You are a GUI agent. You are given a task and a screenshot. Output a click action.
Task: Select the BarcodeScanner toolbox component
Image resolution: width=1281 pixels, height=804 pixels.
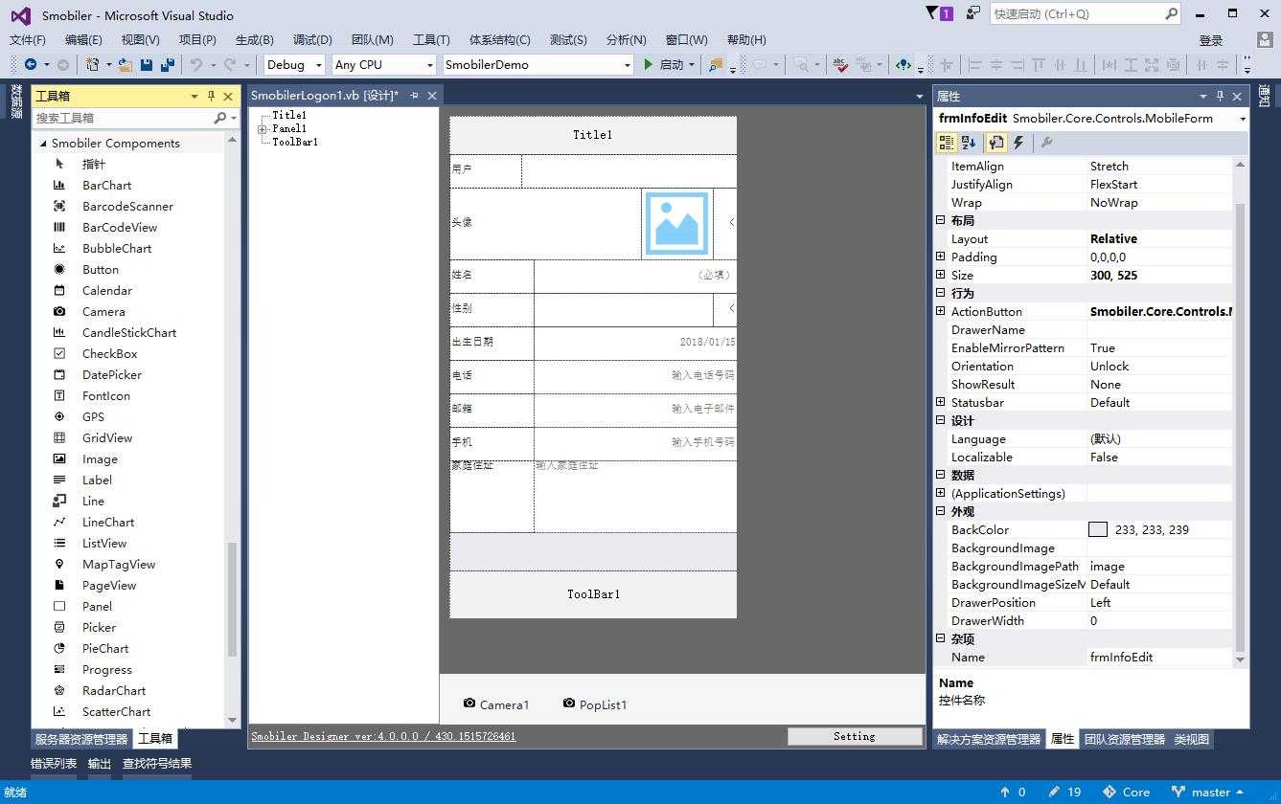point(127,206)
